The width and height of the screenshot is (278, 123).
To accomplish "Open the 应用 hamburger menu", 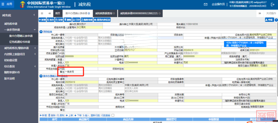I will pos(7,4).
